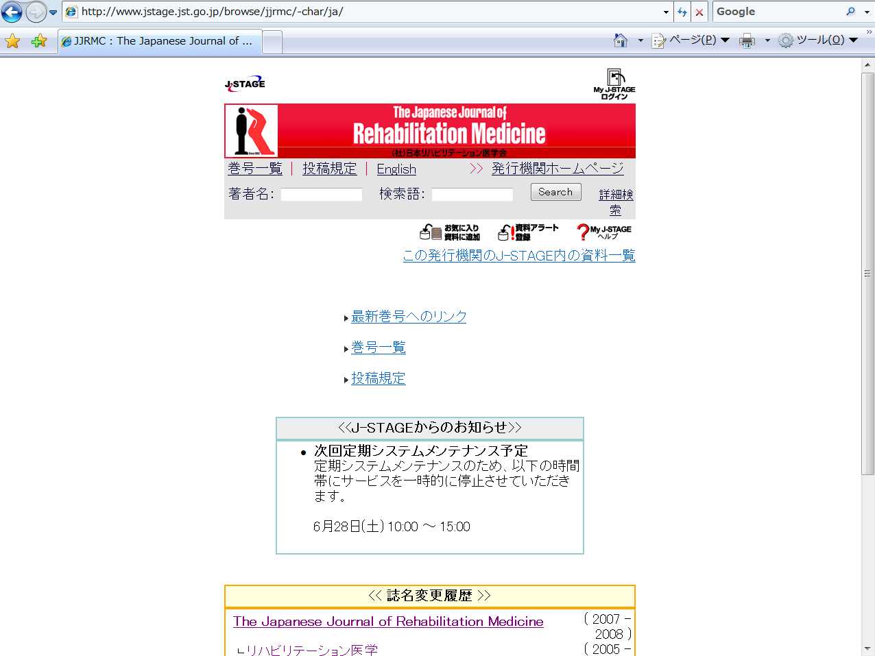Image resolution: width=875 pixels, height=656 pixels.
Task: Click お気に入り資料に追加 icon
Action: coord(450,232)
